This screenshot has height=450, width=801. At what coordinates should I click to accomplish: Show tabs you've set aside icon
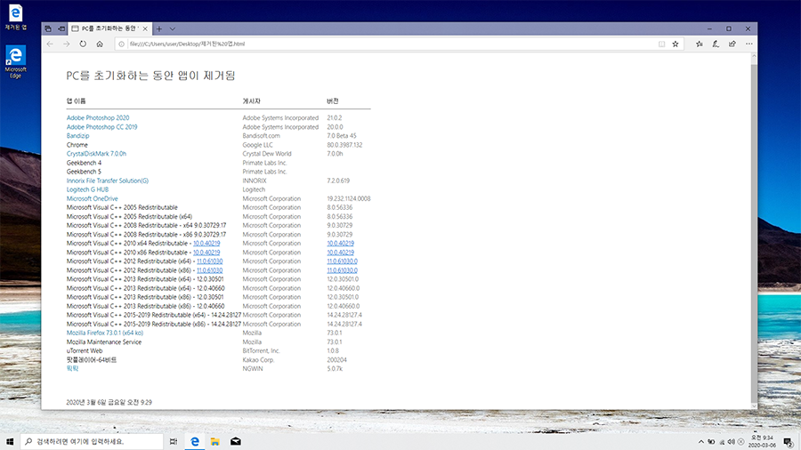pos(48,28)
